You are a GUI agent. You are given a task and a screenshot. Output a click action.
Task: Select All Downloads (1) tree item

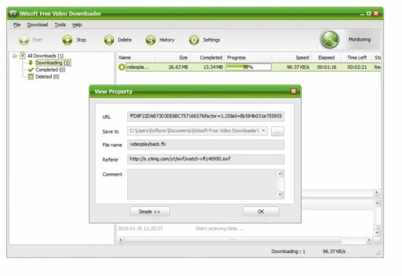(x=45, y=56)
